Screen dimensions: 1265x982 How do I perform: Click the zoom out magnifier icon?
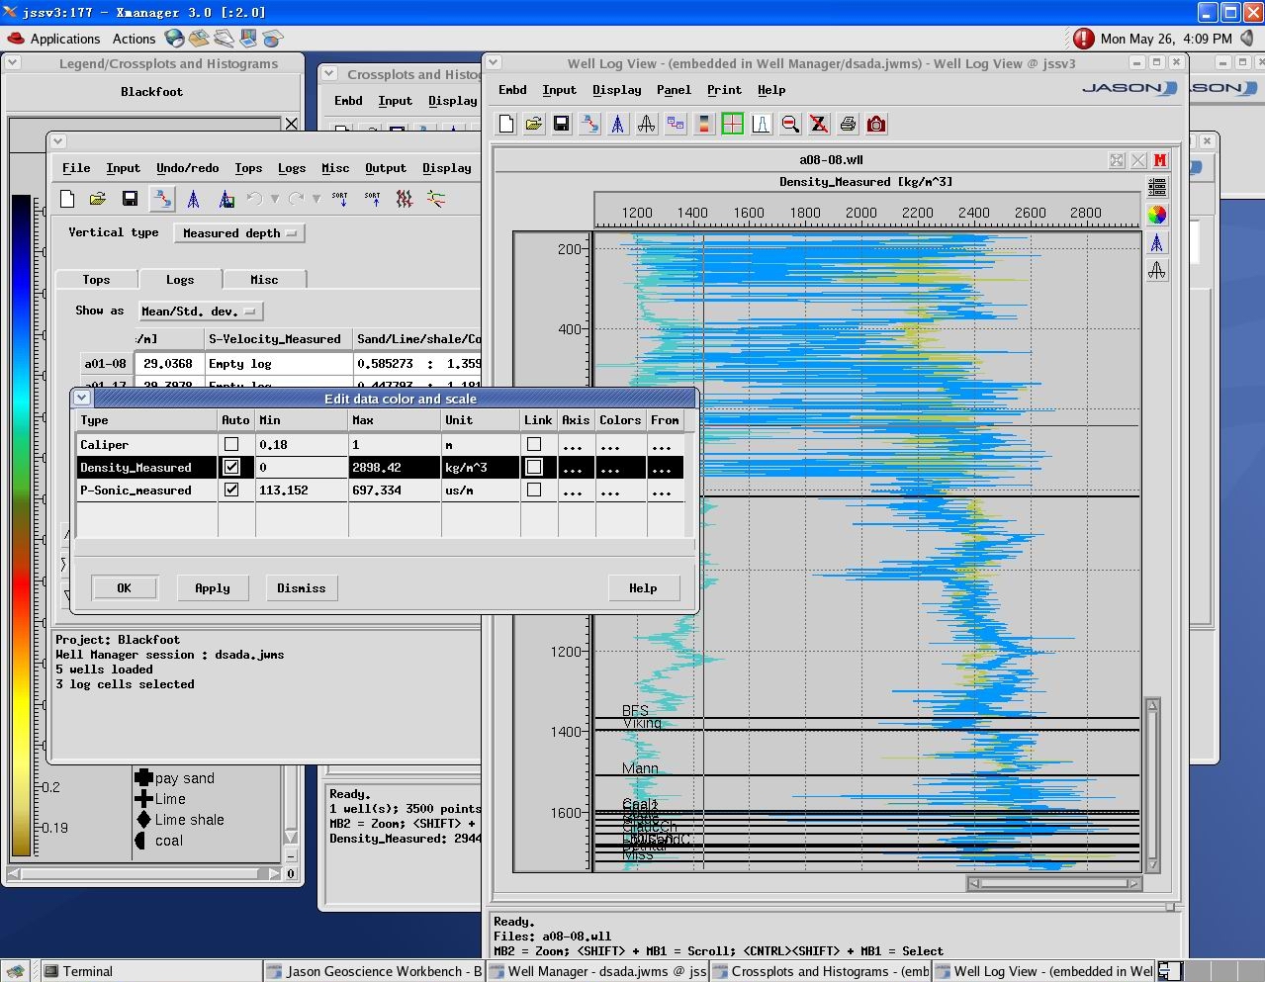pyautogui.click(x=790, y=124)
